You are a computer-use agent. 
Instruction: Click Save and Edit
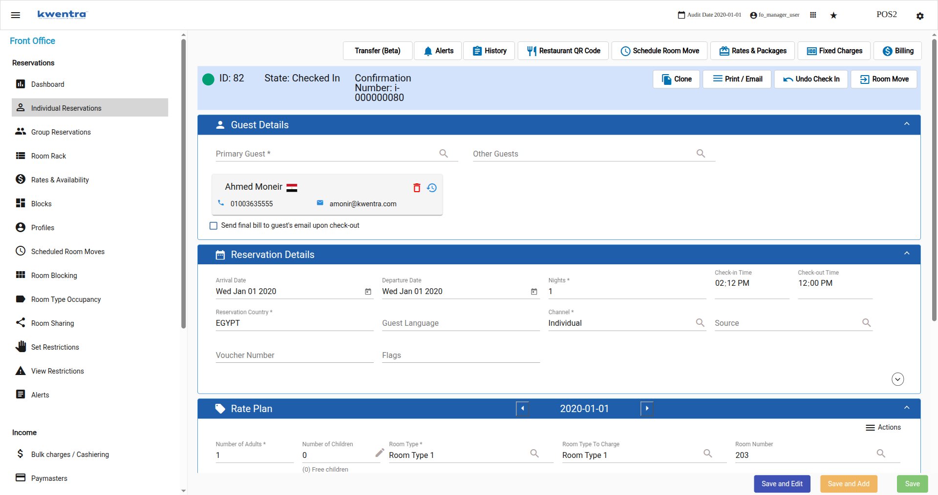coord(782,484)
